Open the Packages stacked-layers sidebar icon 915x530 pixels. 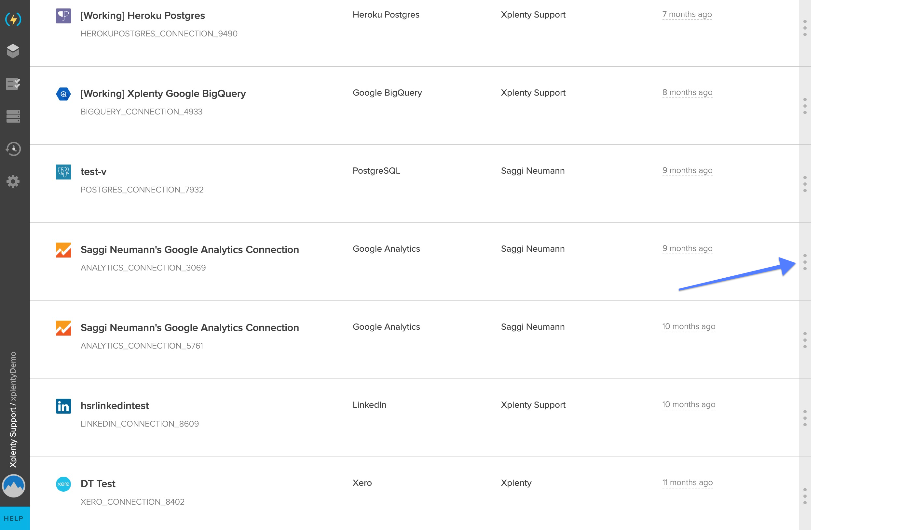(13, 51)
